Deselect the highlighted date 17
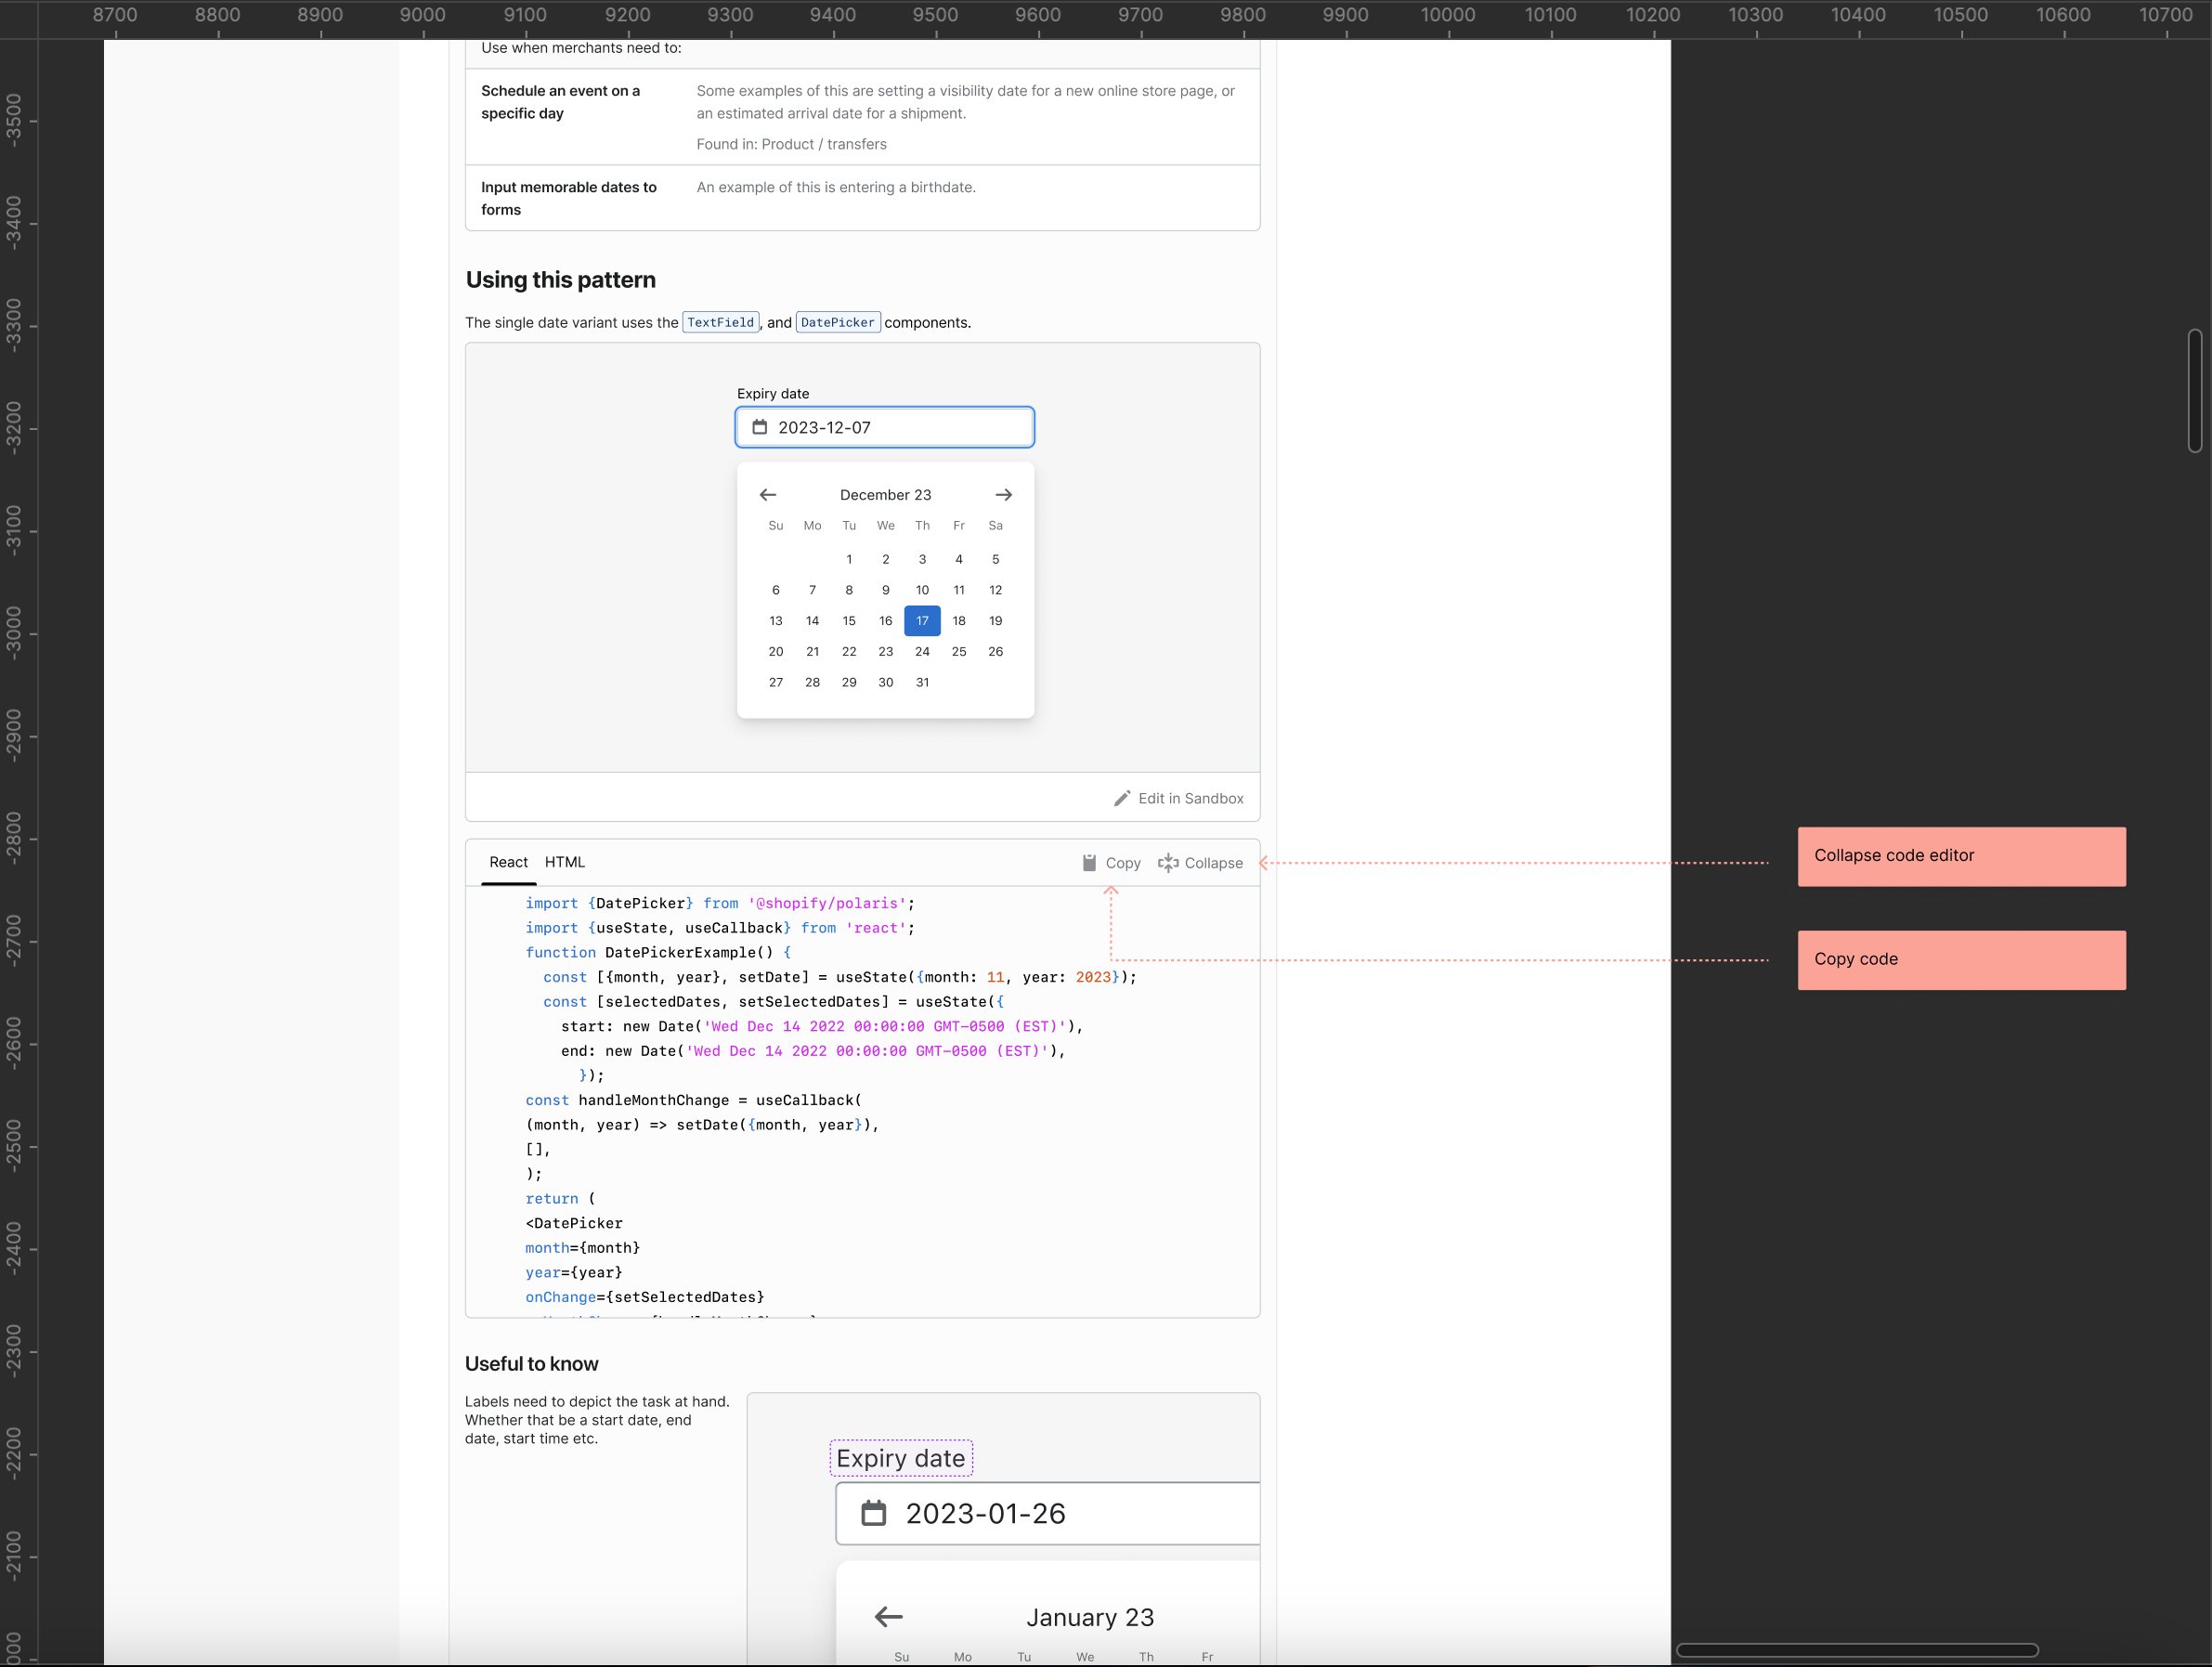The width and height of the screenshot is (2212, 1667). (922, 620)
